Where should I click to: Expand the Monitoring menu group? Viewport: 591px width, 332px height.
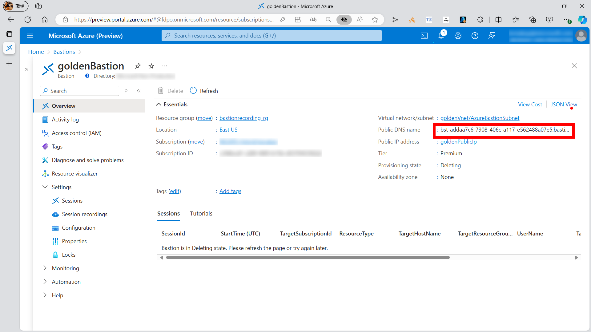[45, 268]
